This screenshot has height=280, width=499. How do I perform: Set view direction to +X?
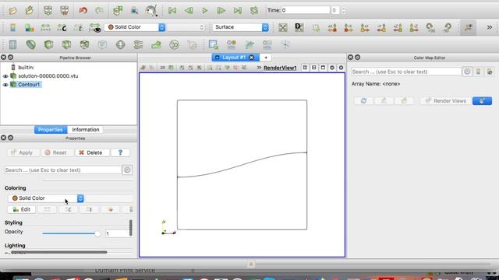(332, 28)
